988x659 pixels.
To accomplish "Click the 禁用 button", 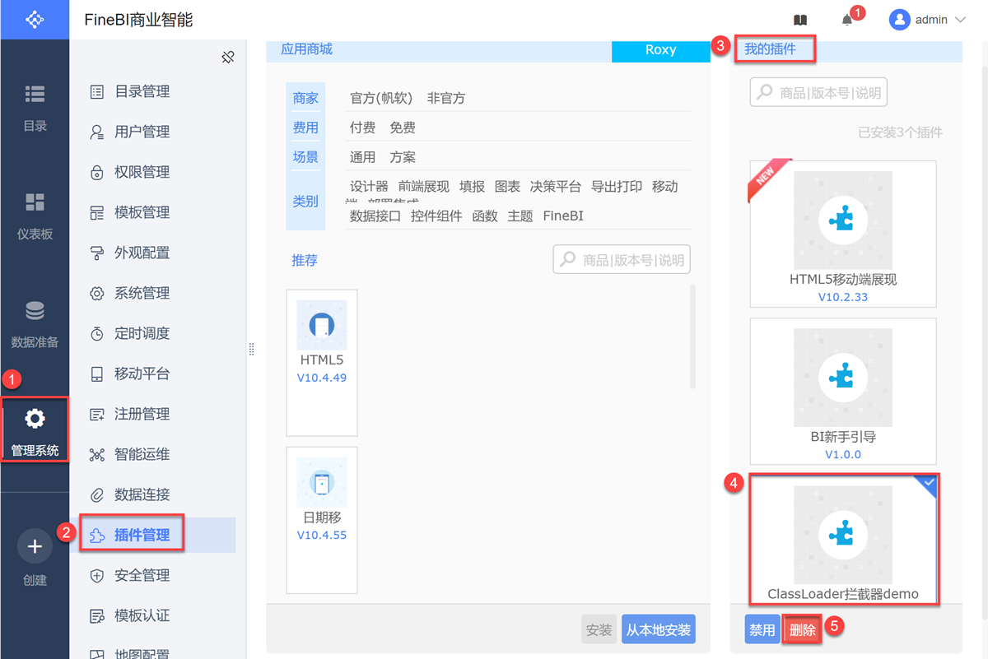I will [762, 630].
